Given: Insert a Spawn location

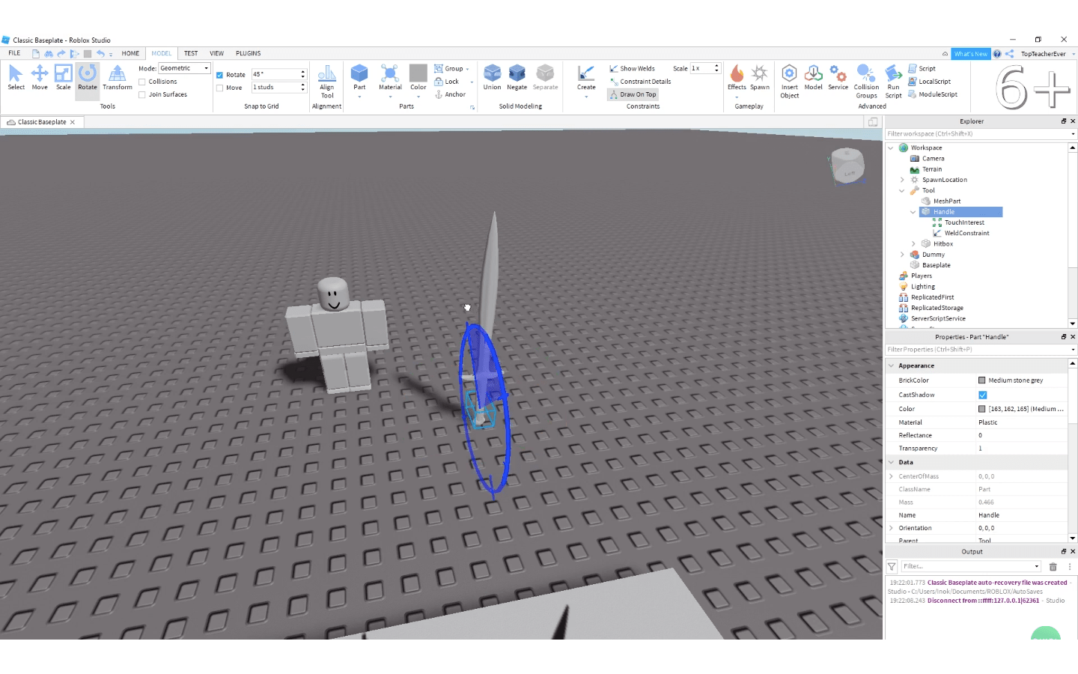Looking at the screenshot, I should tap(760, 78).
